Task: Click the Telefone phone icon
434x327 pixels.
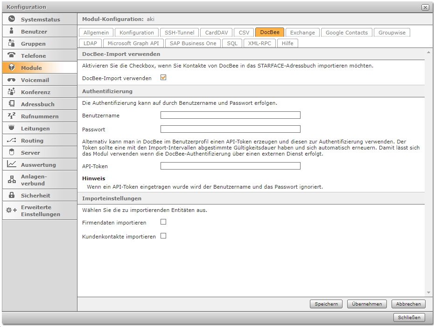Action: (x=12, y=56)
